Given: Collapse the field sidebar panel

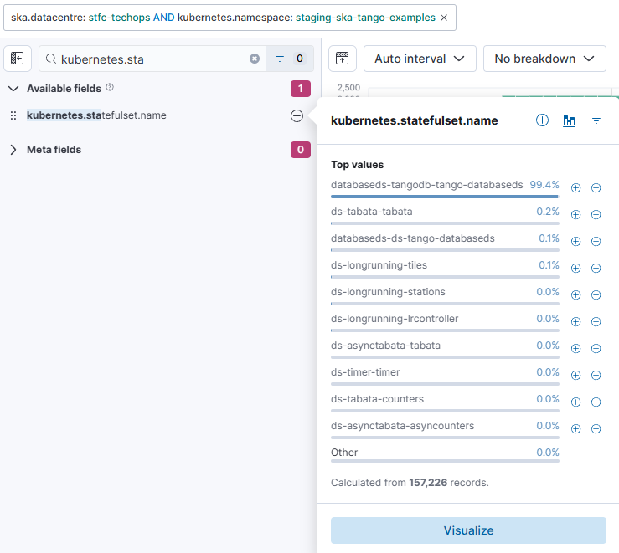Looking at the screenshot, I should pos(18,59).
